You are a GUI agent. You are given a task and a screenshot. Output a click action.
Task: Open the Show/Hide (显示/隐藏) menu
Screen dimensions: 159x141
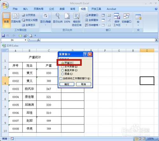point(45,20)
